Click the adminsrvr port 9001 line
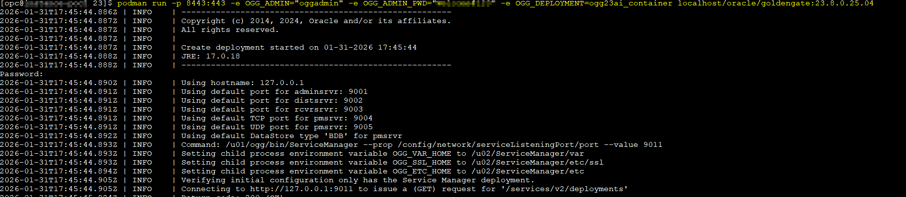 point(274,92)
